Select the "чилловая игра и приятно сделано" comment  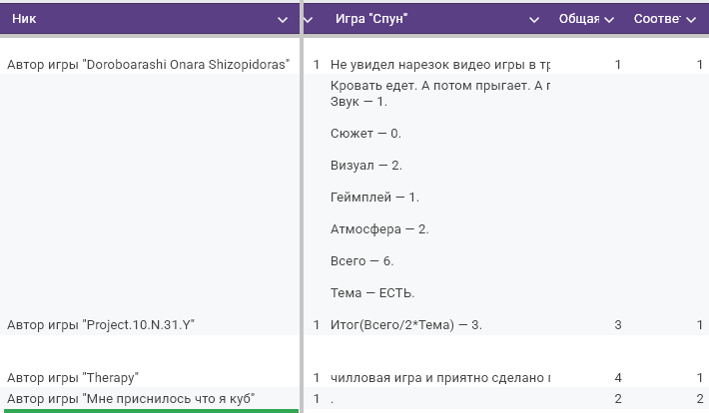[x=439, y=378]
